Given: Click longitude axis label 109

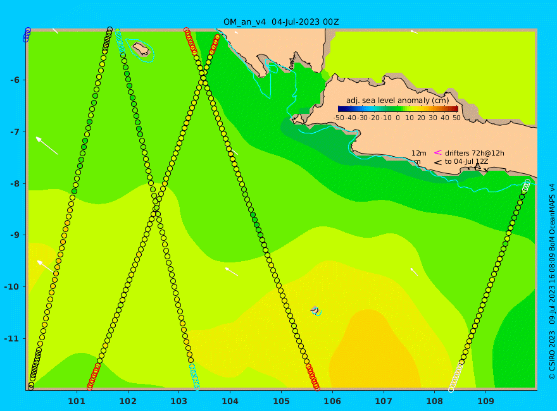Looking at the screenshot, I should tap(486, 401).
